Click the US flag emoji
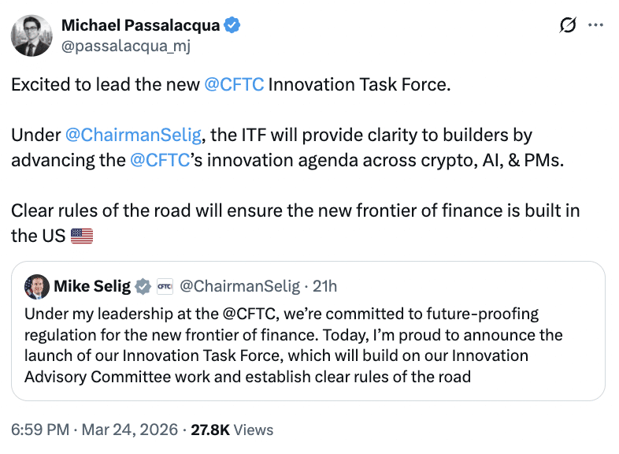 82,236
